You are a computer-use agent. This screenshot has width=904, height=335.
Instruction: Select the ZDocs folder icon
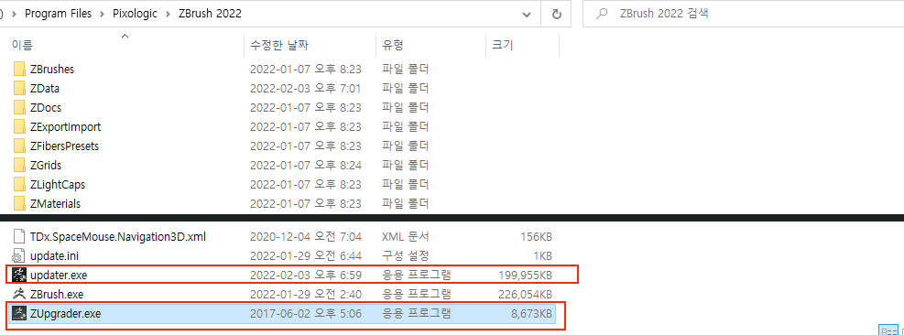coord(19,108)
